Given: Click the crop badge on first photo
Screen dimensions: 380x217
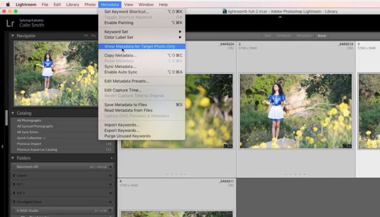Looking at the screenshot, I should [x=230, y=146].
